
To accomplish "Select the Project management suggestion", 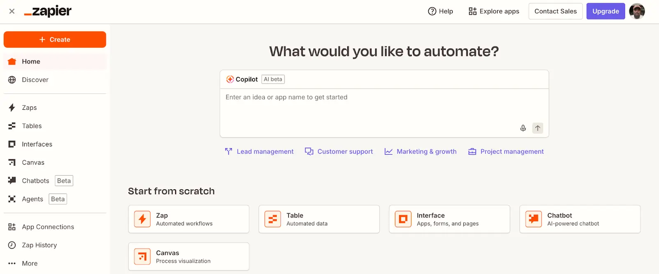I will pyautogui.click(x=506, y=151).
